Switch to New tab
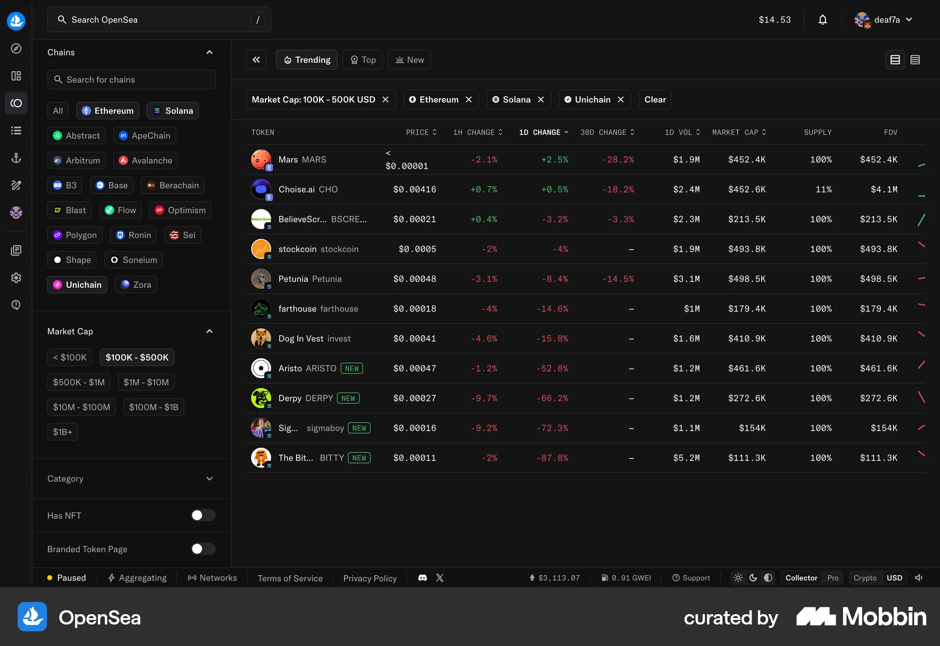The image size is (940, 646). pos(410,60)
